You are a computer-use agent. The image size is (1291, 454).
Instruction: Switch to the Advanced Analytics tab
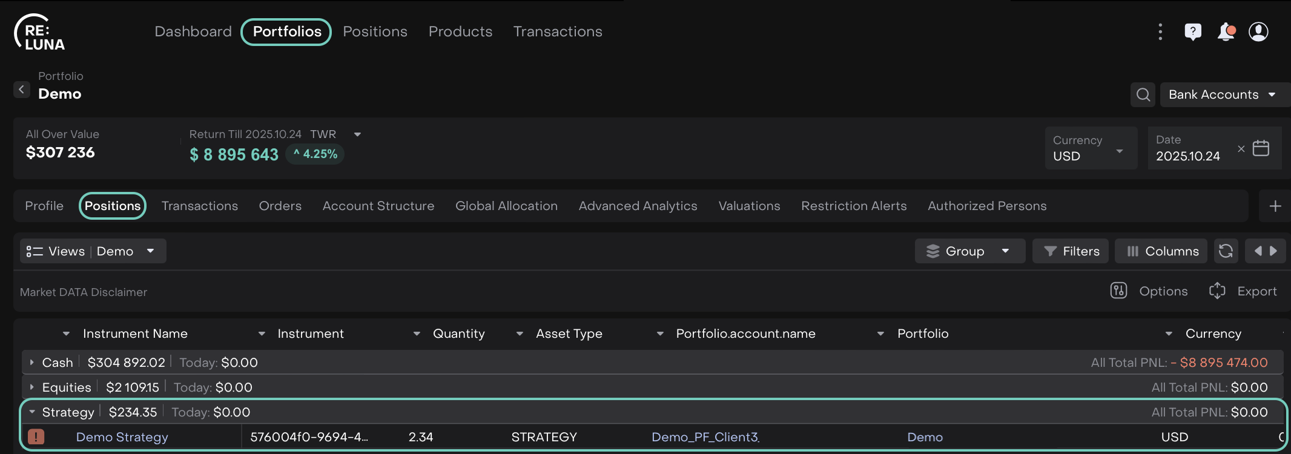[638, 206]
